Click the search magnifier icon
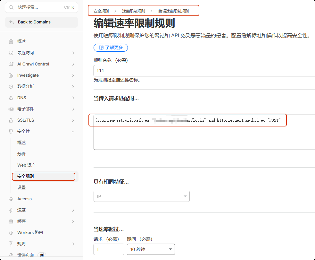 coord(12,7)
